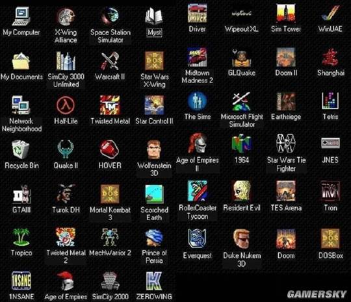
Task: Open the DOSBox shortcut
Action: 330,238
